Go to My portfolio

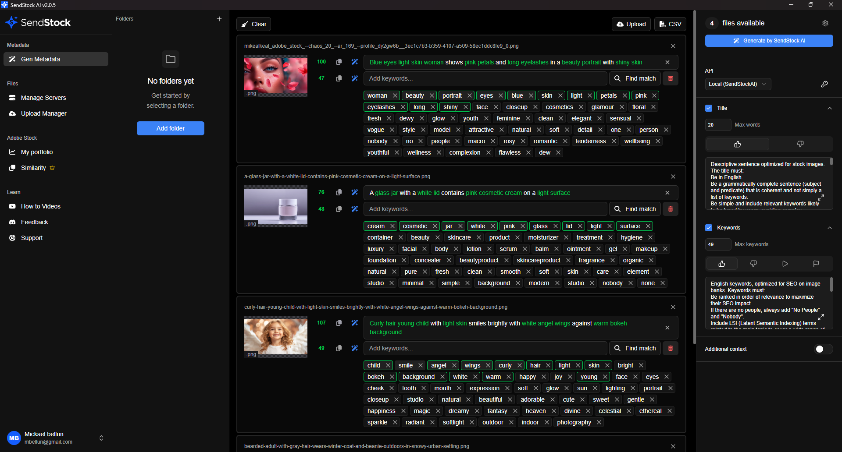coord(37,152)
